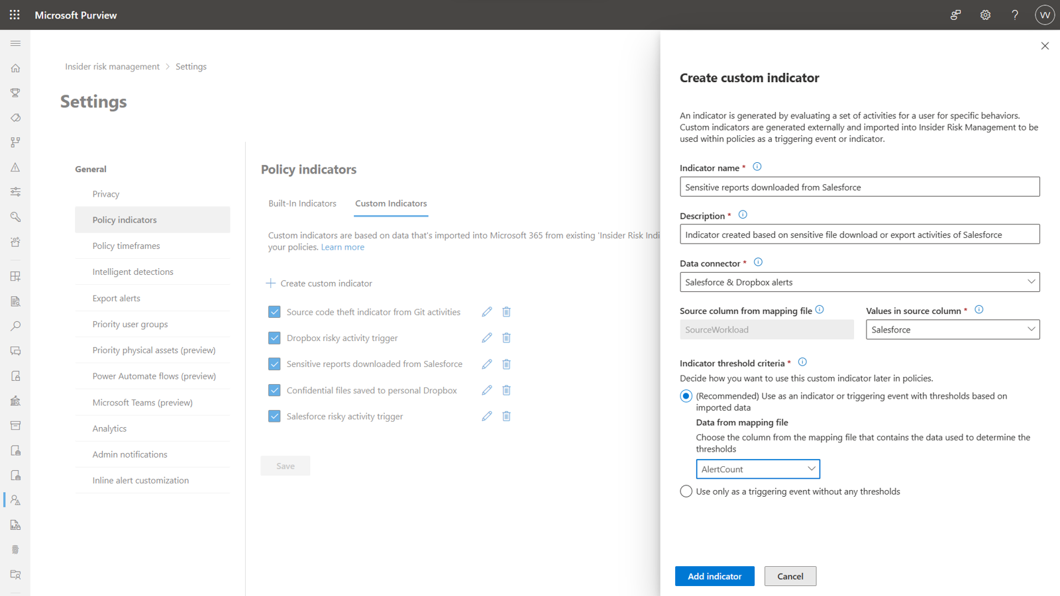1060x596 pixels.
Task: Open the Settings gear in the header
Action: [x=985, y=15]
